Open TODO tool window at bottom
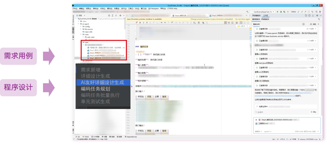This screenshot has width=328, height=144. click(x=85, y=137)
